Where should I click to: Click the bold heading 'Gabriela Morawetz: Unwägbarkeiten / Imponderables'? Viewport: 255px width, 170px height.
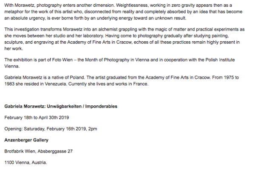pyautogui.click(x=61, y=106)
